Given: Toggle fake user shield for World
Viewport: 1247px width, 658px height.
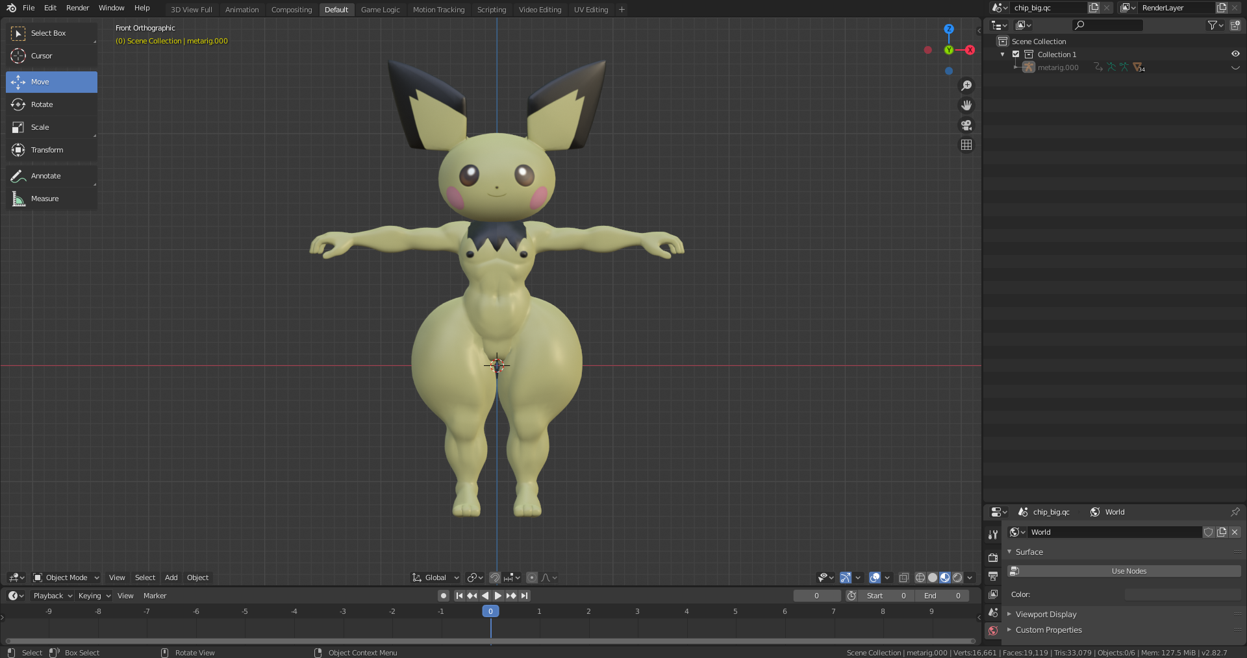Looking at the screenshot, I should point(1209,532).
